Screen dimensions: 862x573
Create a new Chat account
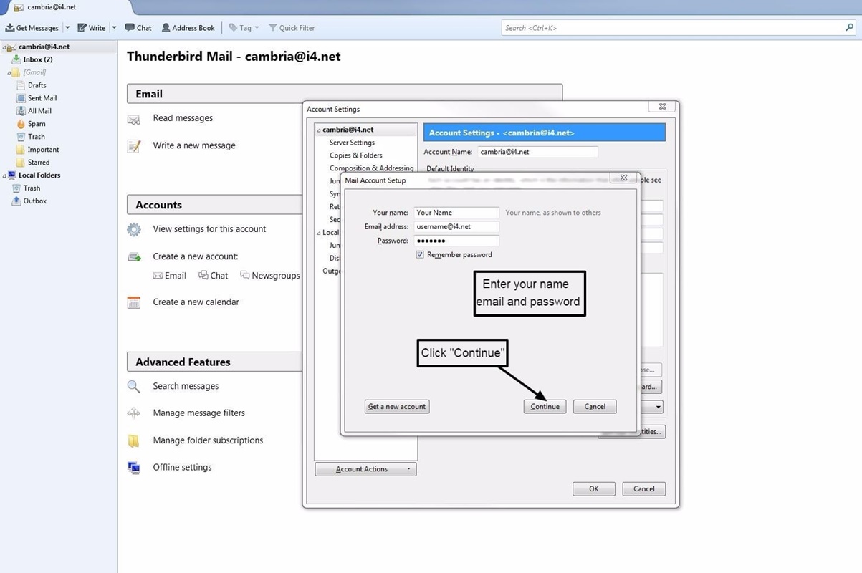pyautogui.click(x=213, y=276)
